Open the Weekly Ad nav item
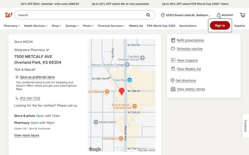 coord(136,26)
